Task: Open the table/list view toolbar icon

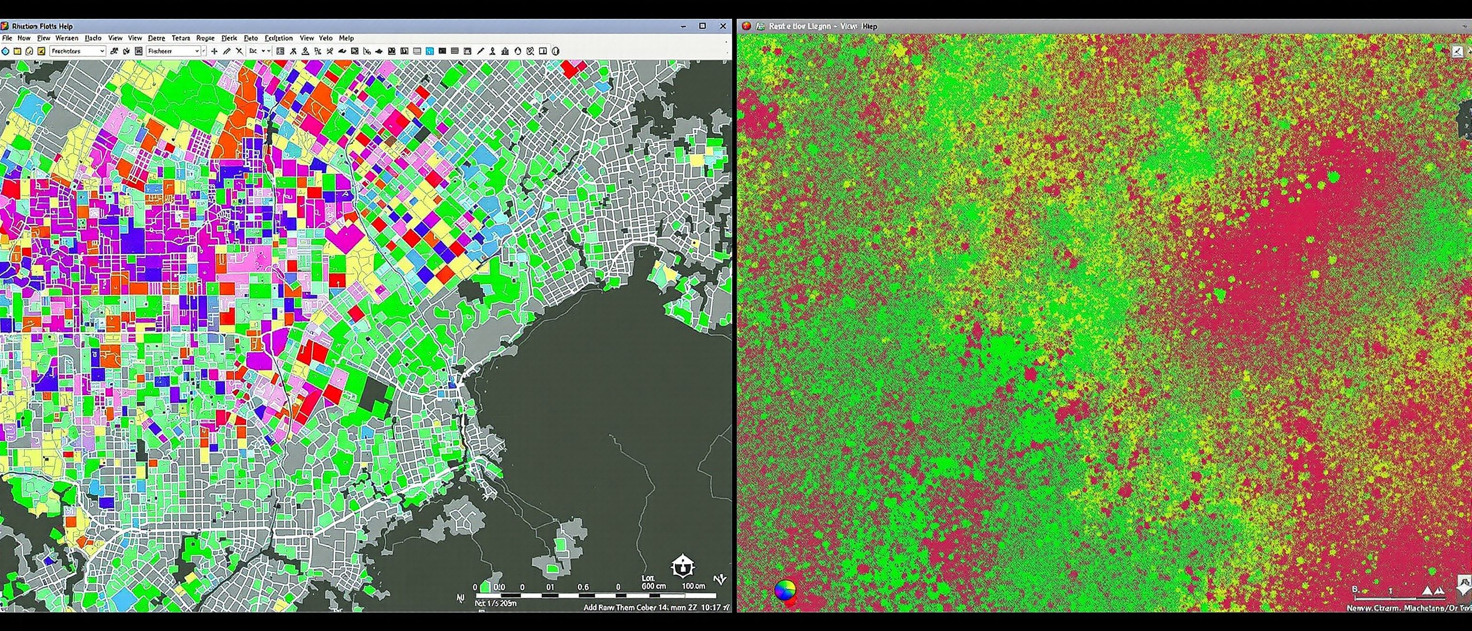Action: click(x=280, y=52)
